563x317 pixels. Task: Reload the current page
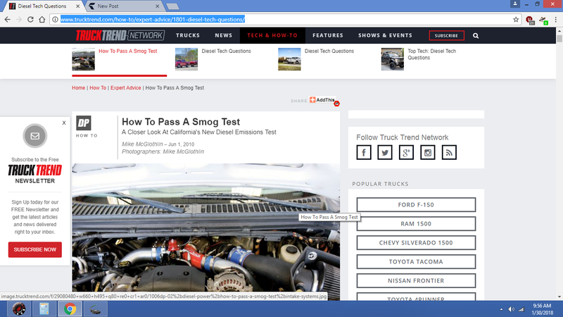point(30,20)
